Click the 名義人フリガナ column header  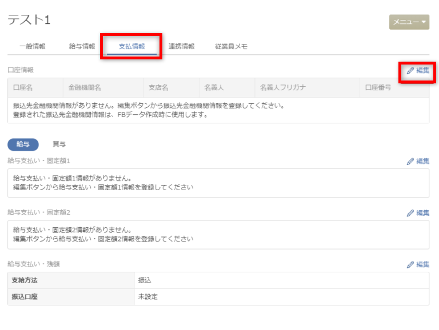(x=283, y=88)
